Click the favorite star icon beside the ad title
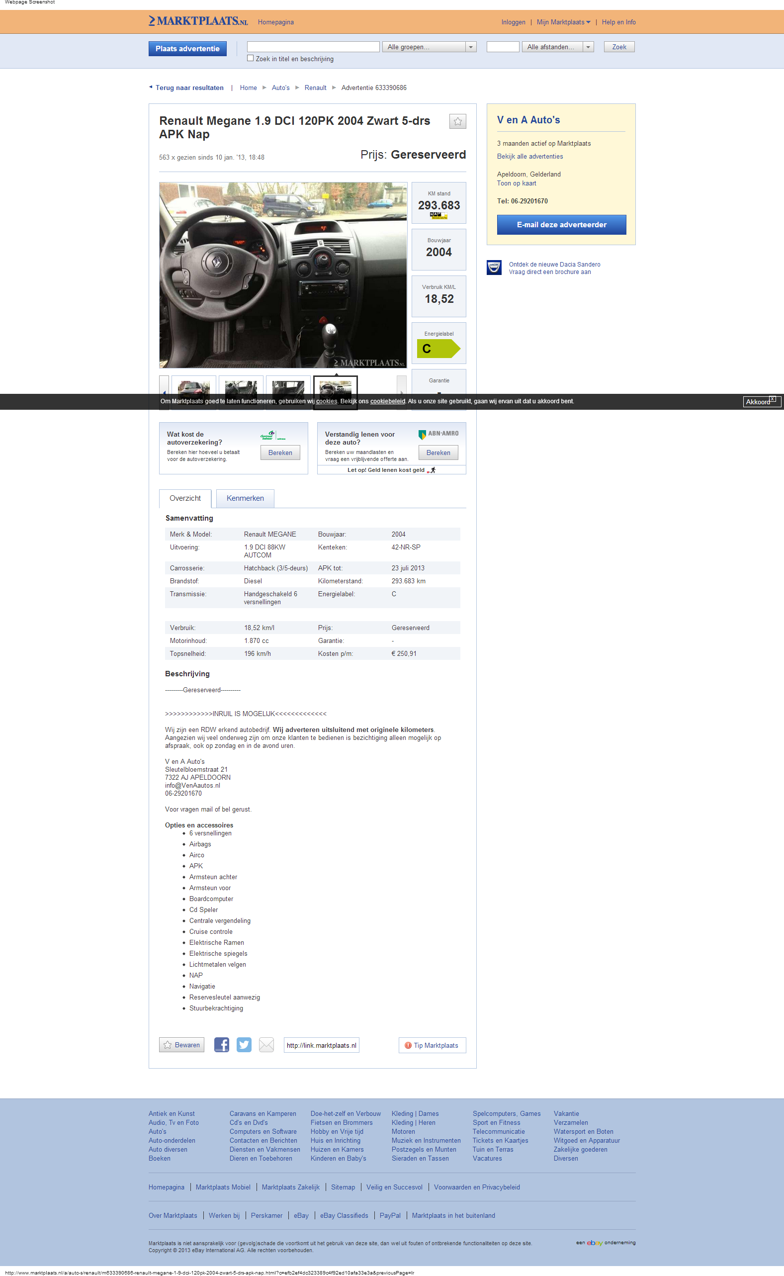Screen dimensions: 784x1276 tap(457, 121)
